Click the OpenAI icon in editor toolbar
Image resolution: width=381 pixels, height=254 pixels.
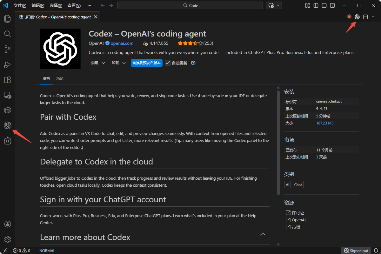pyautogui.click(x=357, y=17)
